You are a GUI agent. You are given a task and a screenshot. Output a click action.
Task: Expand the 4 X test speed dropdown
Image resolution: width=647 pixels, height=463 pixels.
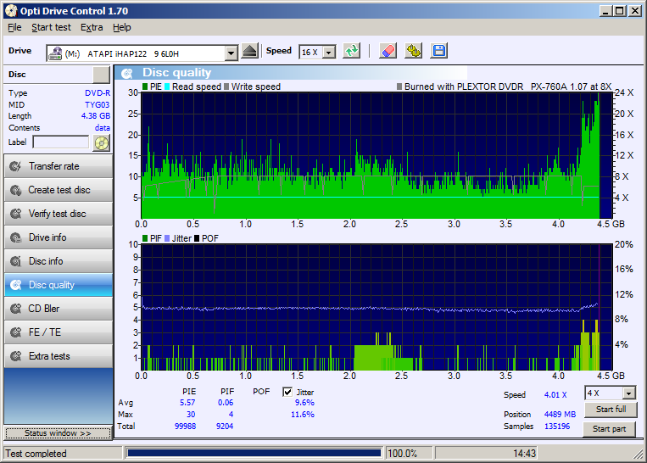click(x=628, y=393)
